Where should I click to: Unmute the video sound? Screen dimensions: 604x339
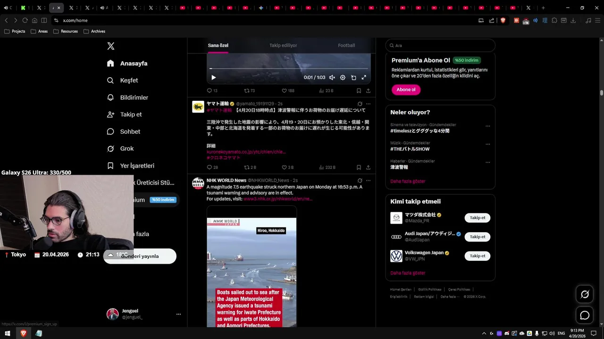point(332,78)
